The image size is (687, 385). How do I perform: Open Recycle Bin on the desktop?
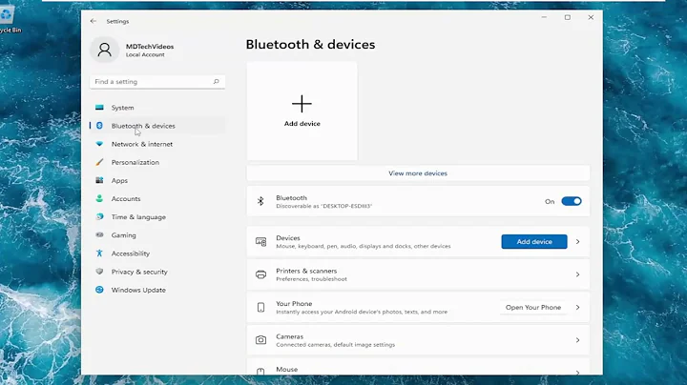click(9, 20)
